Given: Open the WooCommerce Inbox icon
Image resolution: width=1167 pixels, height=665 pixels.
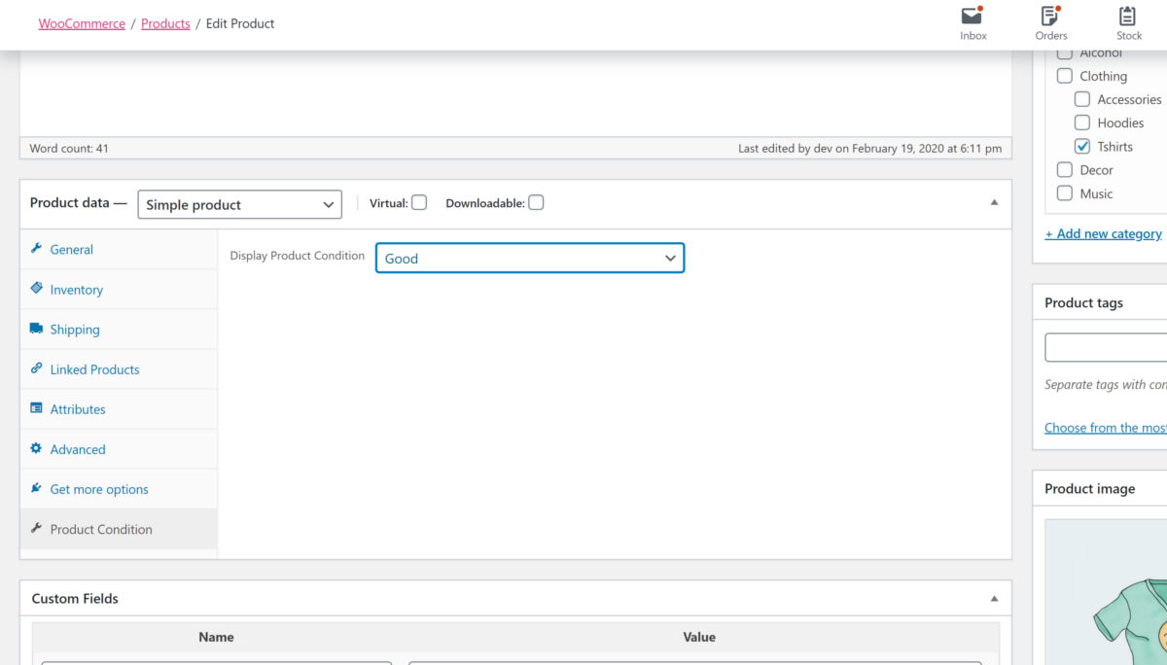Looking at the screenshot, I should [x=972, y=17].
